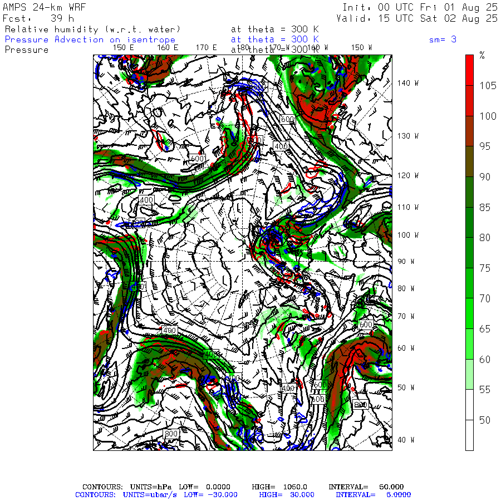This screenshot has width=501, height=501.
Task: Pick the pale green segment between 55 and 60
Action: pyautogui.click(x=469, y=374)
